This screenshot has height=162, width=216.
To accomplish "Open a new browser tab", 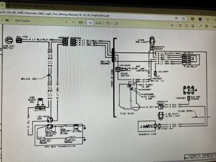I will coord(59,7).
